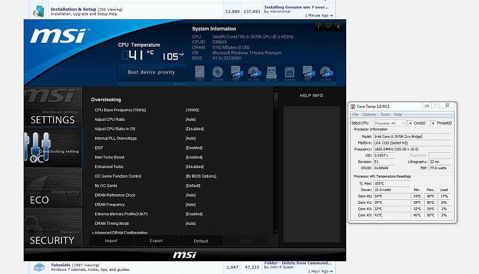
Task: Click the Platform LGA 1155 field
Action: pyautogui.click(x=412, y=143)
